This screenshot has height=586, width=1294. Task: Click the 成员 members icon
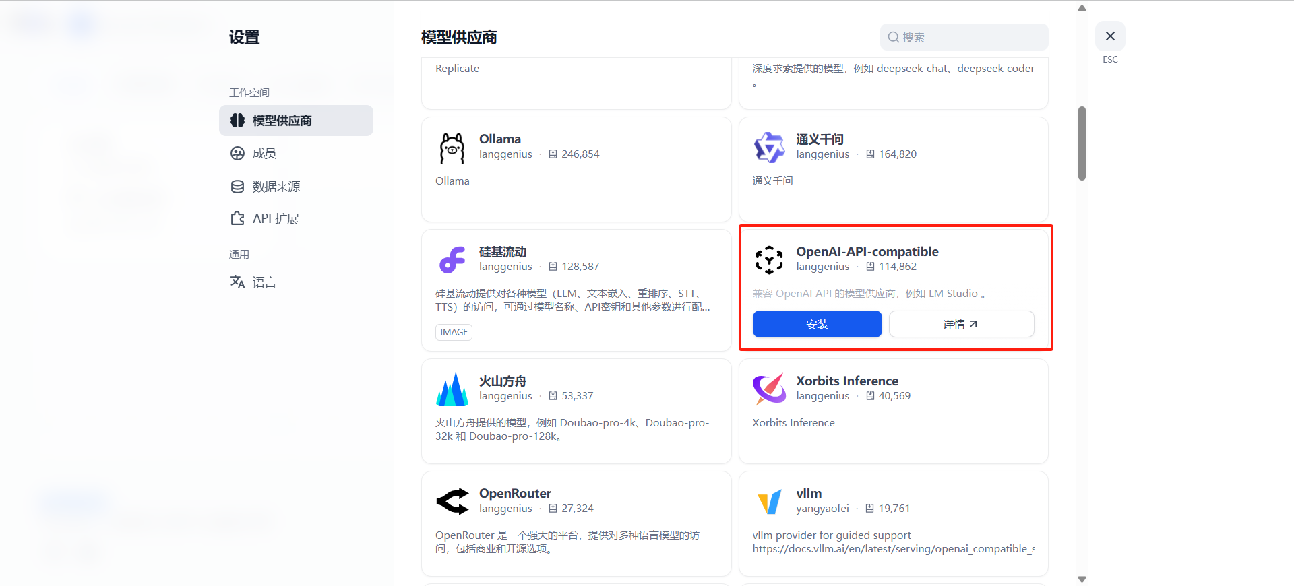click(x=237, y=154)
